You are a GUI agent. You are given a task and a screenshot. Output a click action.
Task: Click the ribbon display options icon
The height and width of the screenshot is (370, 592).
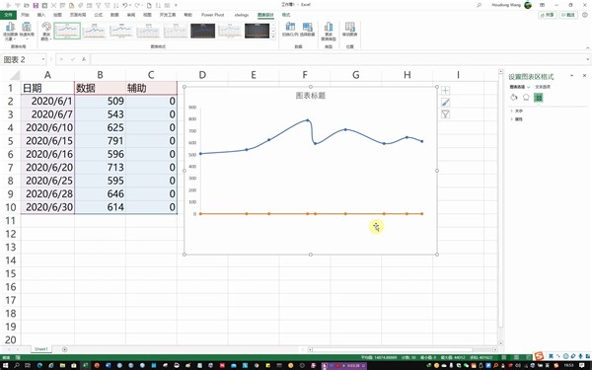[542, 5]
